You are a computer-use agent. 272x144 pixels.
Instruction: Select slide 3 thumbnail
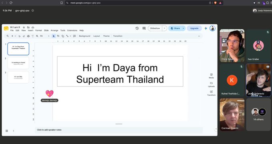[x=18, y=77]
